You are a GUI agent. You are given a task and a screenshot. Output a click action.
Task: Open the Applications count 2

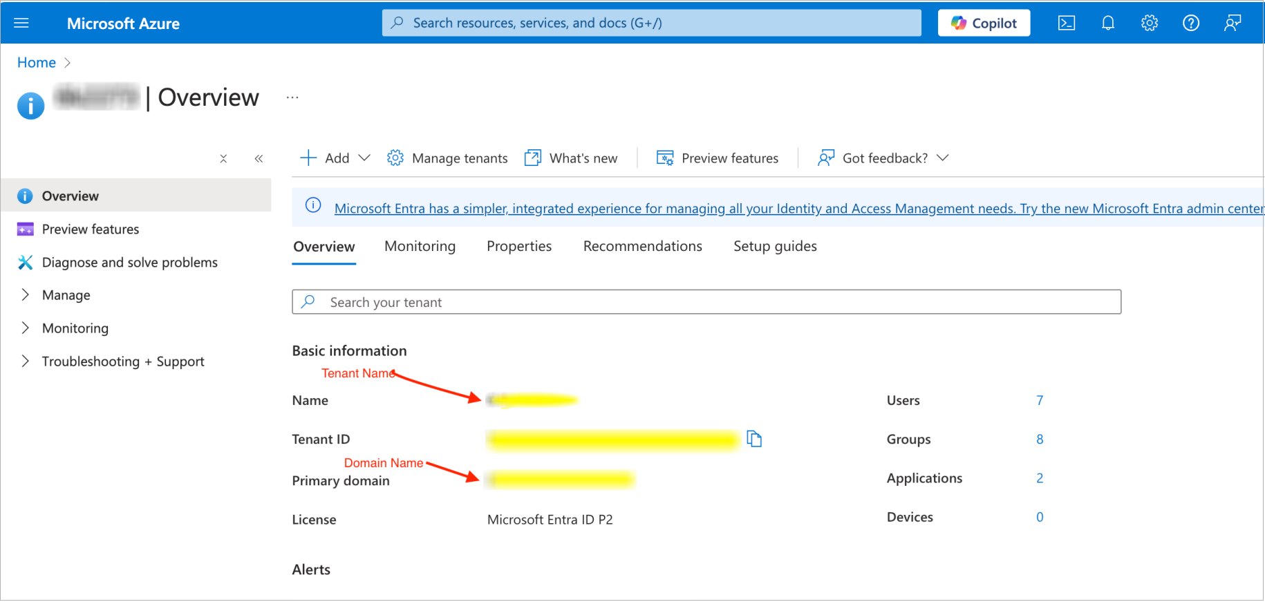point(1040,478)
